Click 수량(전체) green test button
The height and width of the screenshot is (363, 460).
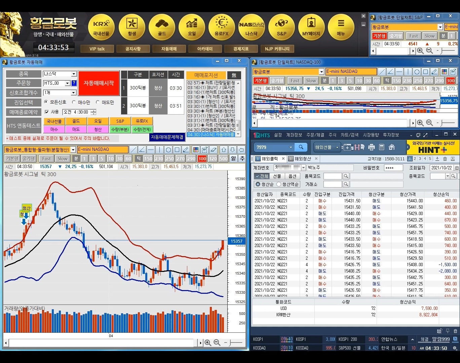pos(142,129)
